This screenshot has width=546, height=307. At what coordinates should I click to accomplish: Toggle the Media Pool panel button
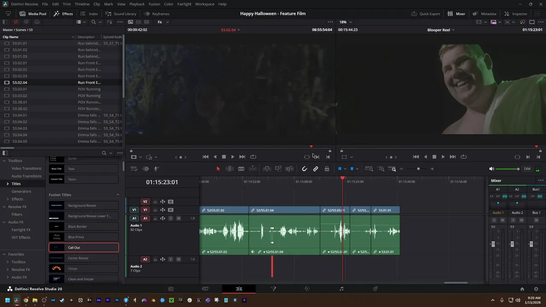pyautogui.click(x=32, y=14)
